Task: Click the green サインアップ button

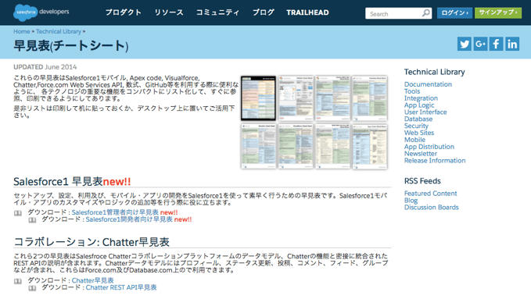Action: point(498,12)
